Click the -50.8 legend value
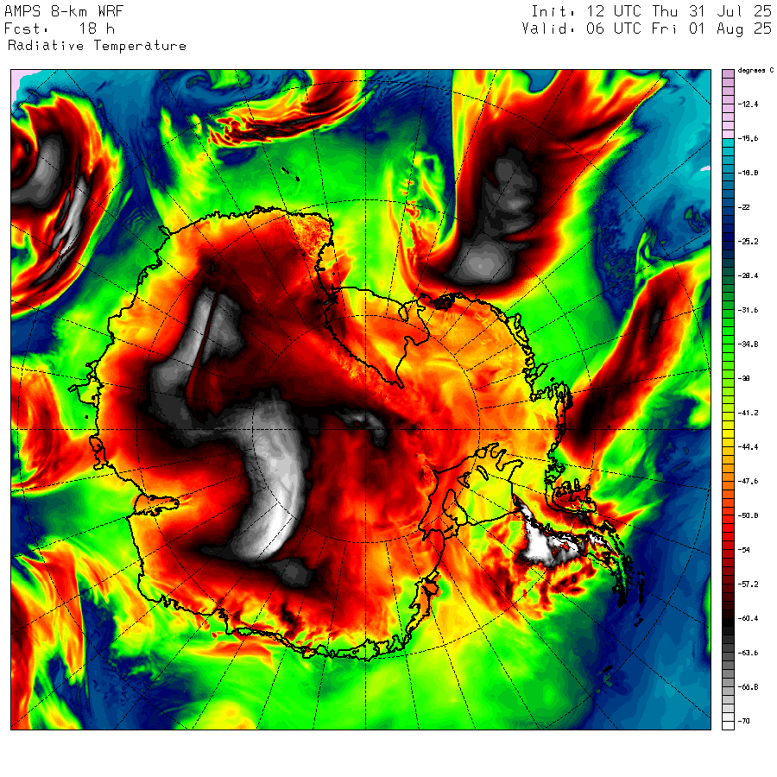The width and height of the screenshot is (777, 777). pos(748,515)
